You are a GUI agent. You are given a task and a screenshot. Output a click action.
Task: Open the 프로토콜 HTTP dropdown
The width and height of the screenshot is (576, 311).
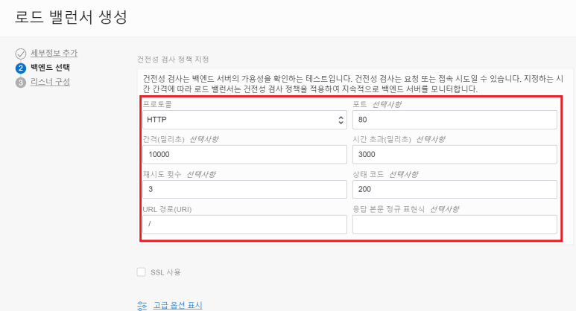[x=244, y=120]
